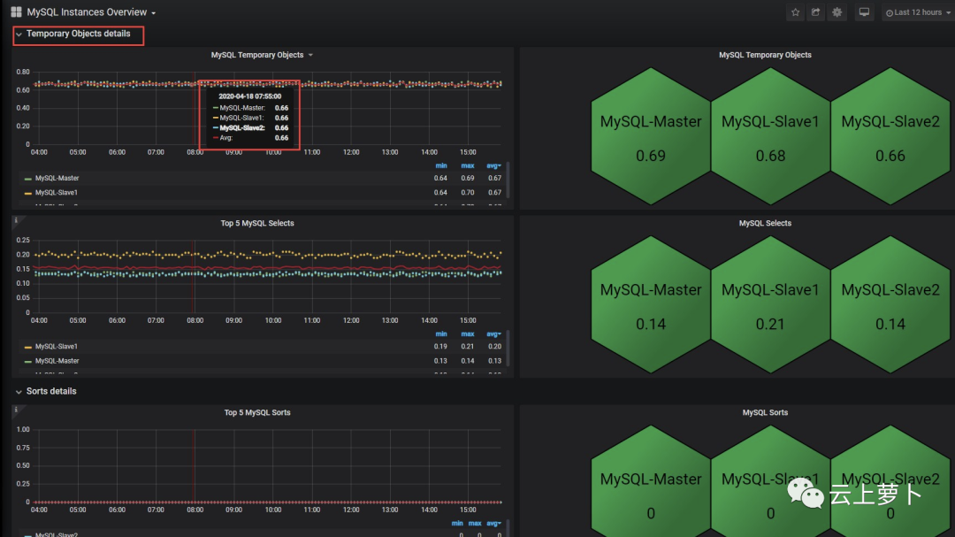Sort Selects legend by avg column
955x537 pixels.
click(x=494, y=334)
